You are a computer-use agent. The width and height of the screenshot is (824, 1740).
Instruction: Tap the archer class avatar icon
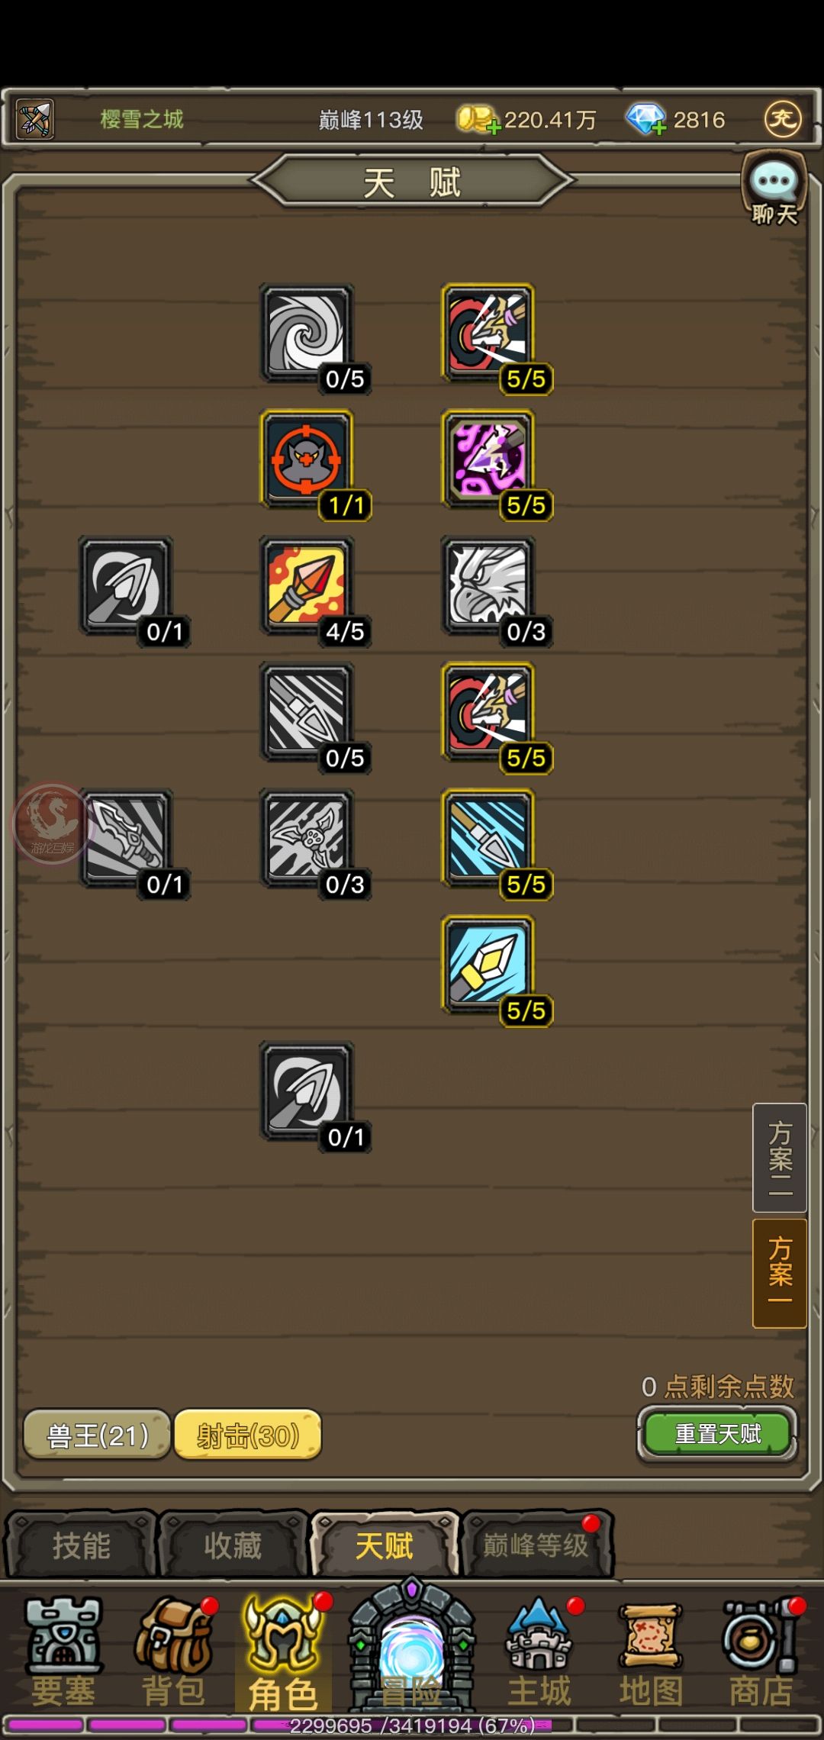click(x=34, y=119)
